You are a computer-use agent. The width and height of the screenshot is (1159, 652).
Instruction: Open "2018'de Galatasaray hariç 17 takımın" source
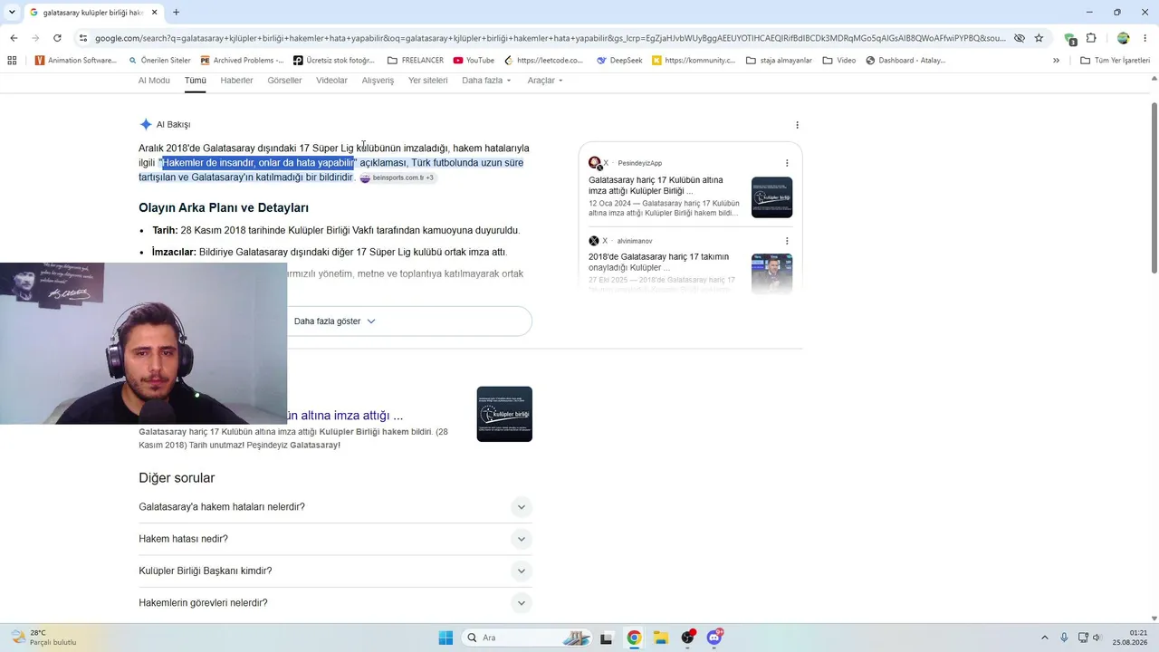658,262
